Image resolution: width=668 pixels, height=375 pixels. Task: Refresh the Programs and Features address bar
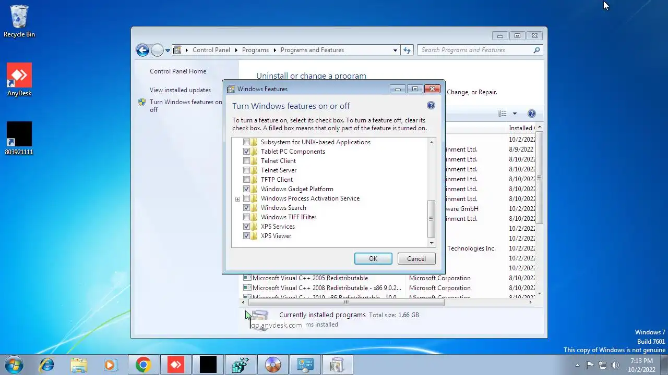(x=407, y=50)
